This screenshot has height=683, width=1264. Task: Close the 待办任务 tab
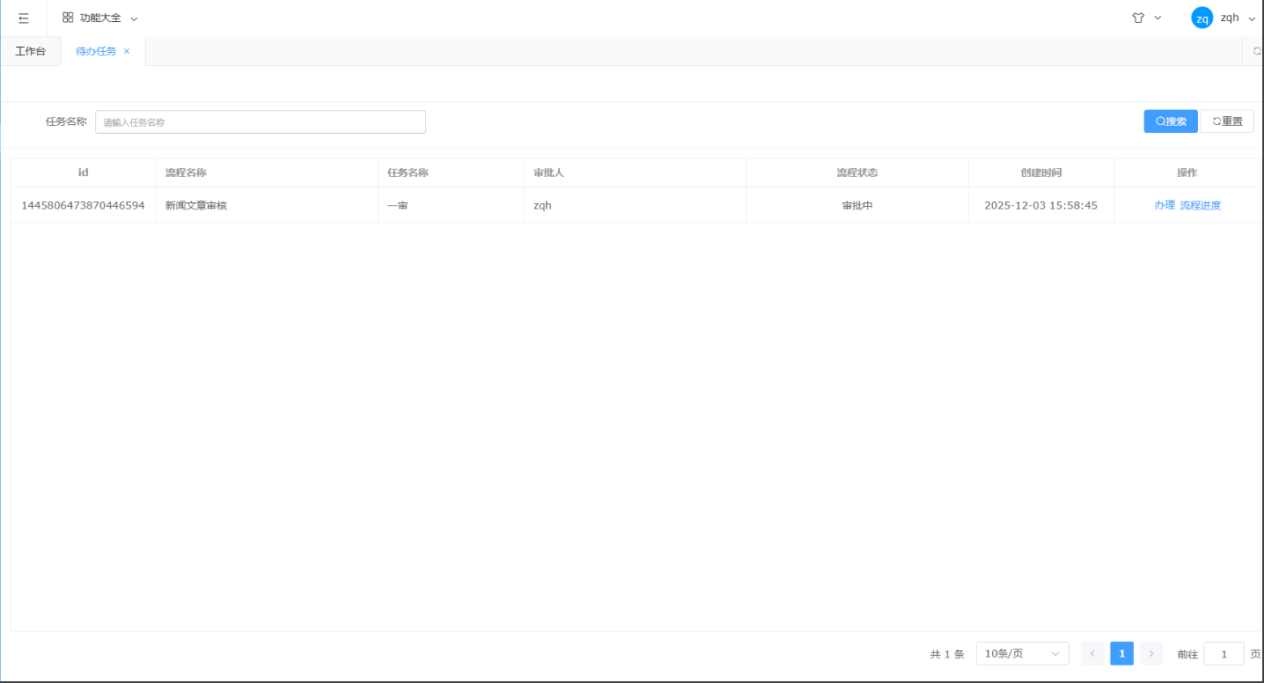[x=127, y=51]
